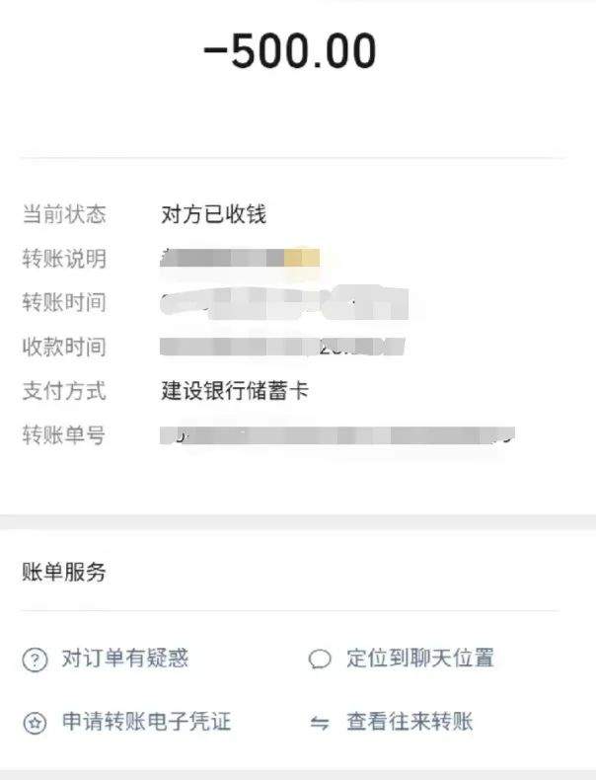
Task: Click the 收款时间 label
Action: pos(64,347)
